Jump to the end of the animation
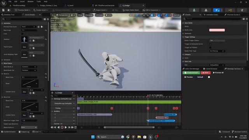The image size is (249, 140). tap(72, 127)
